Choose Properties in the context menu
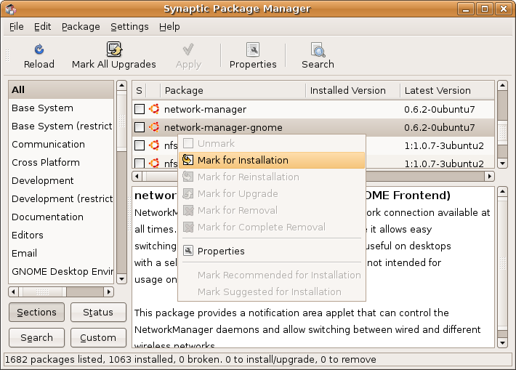Viewport: 516px width, 370px height. [x=272, y=252]
